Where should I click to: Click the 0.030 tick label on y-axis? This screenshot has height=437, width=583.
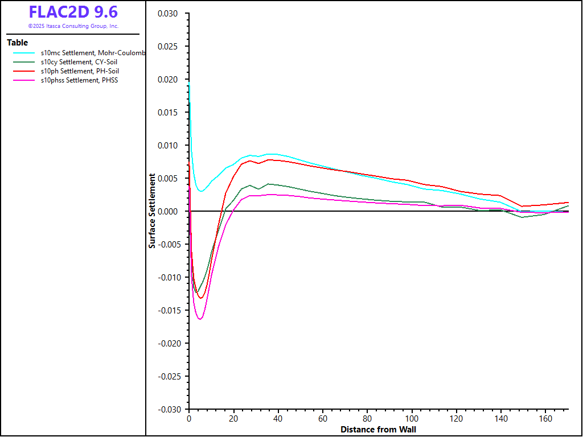coord(169,14)
